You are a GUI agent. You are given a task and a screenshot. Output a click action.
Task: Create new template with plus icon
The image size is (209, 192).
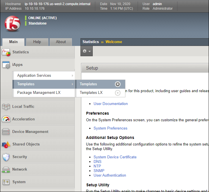click(x=118, y=84)
